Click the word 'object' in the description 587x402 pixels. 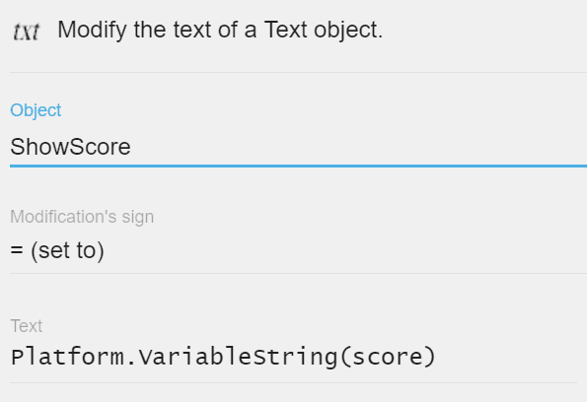(345, 30)
